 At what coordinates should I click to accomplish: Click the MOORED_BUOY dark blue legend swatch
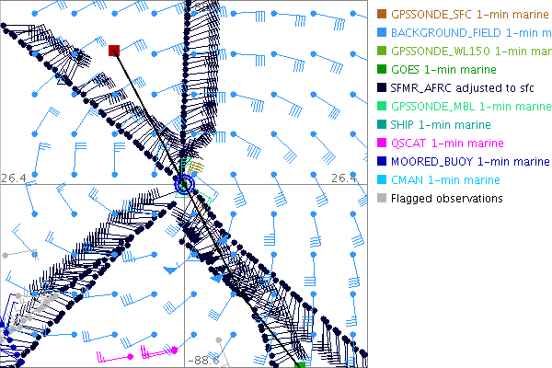pos(381,161)
